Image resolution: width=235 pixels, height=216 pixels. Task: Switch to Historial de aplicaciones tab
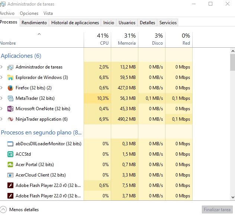[75, 22]
